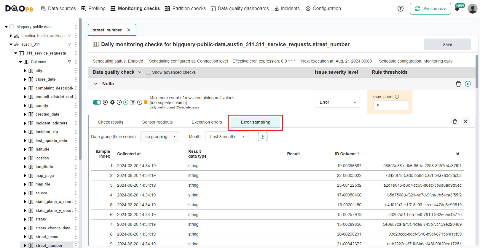480x248 pixels.
Task: Open the notifications bell icon
Action: tap(457, 9)
